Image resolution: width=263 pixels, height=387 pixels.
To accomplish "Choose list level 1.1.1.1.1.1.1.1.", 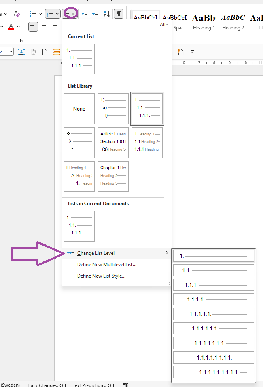I will 214,358.
